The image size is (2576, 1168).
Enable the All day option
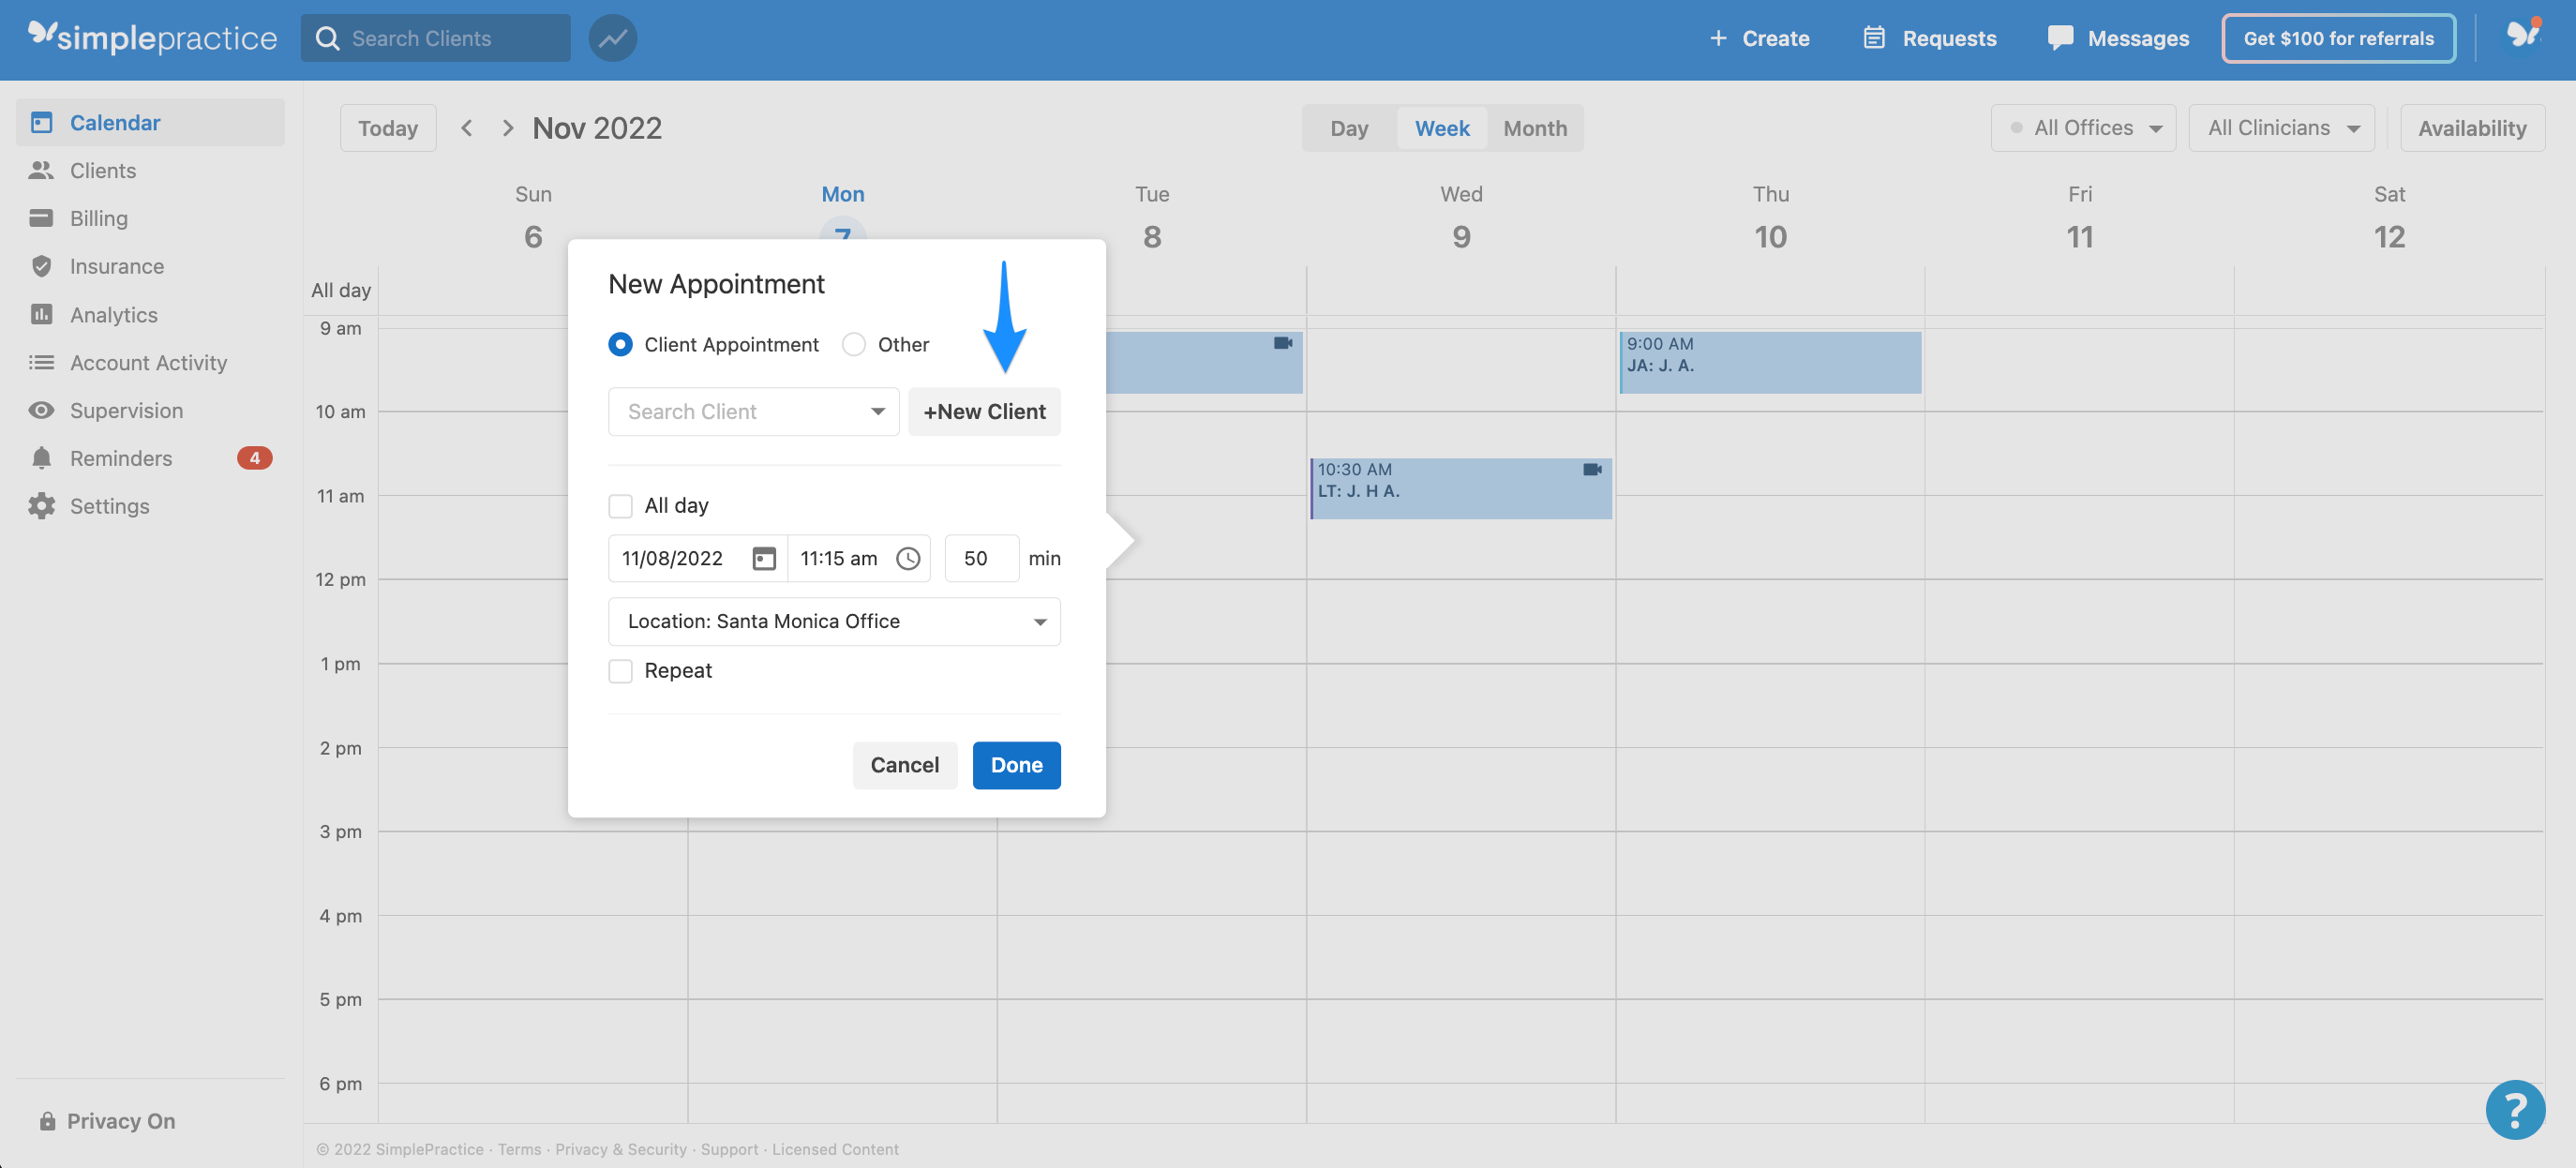click(620, 506)
